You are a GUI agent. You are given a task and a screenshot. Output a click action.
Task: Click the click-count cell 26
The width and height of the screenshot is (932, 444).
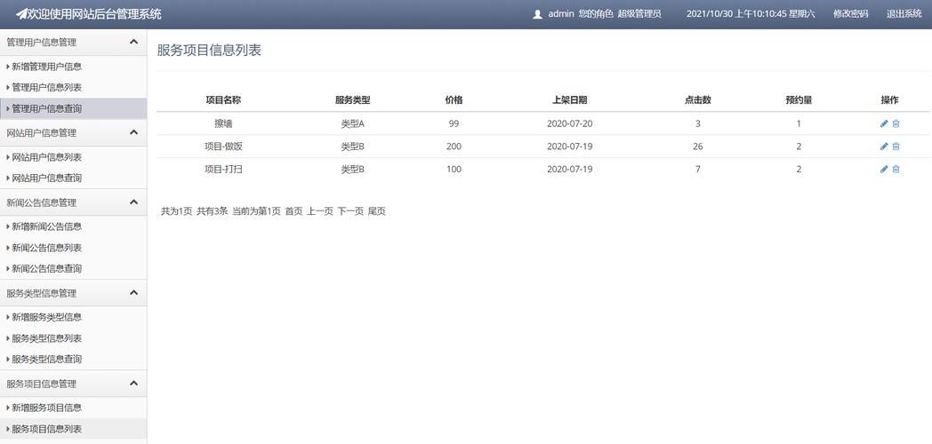[698, 146]
